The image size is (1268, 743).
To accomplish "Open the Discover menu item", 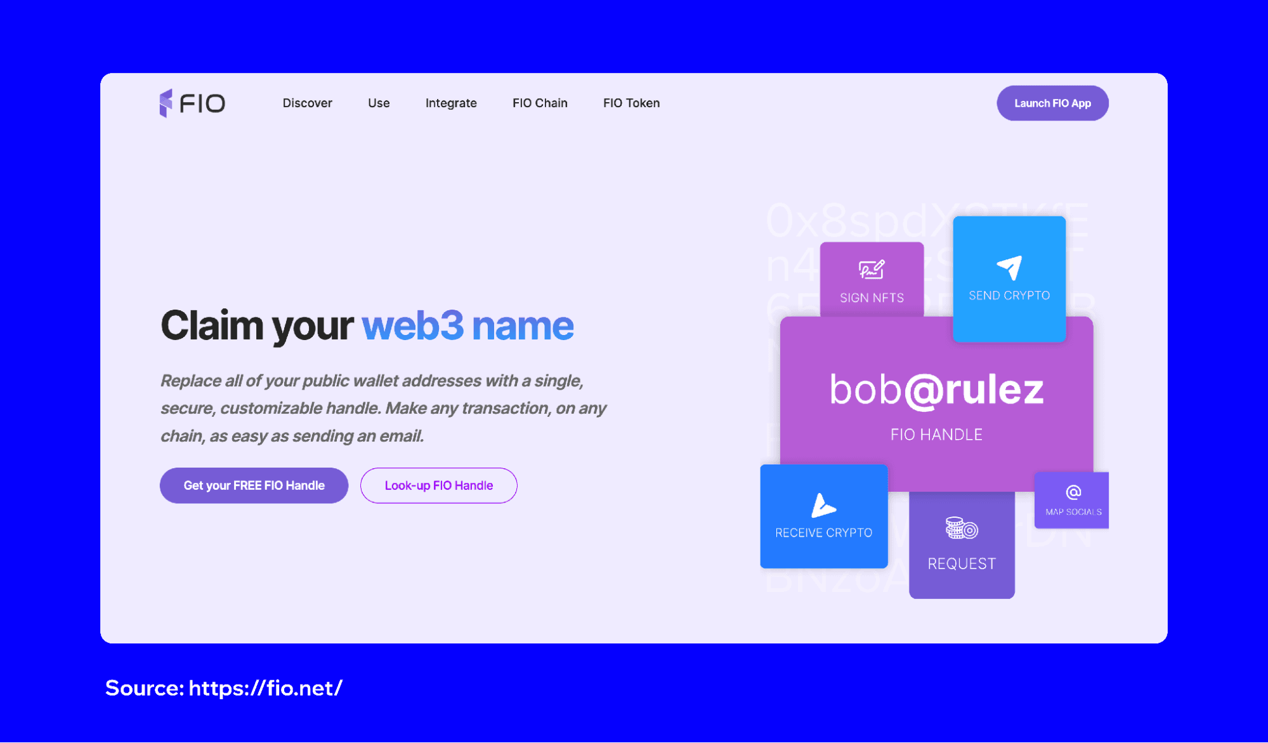I will click(x=308, y=103).
